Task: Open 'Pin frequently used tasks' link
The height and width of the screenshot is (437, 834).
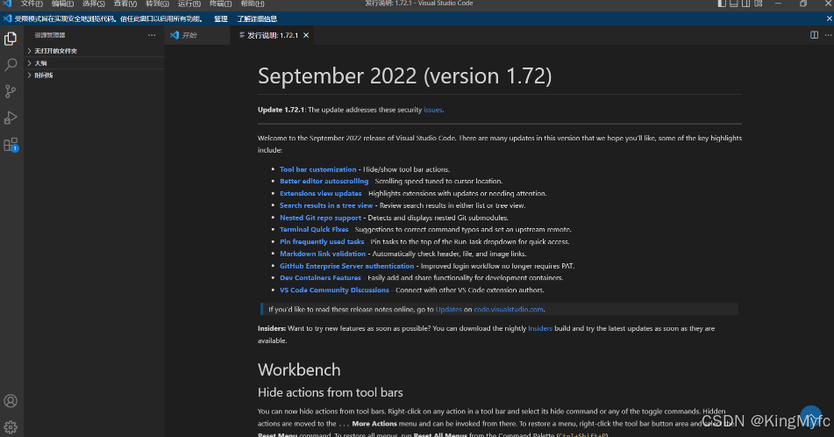Action: point(322,241)
